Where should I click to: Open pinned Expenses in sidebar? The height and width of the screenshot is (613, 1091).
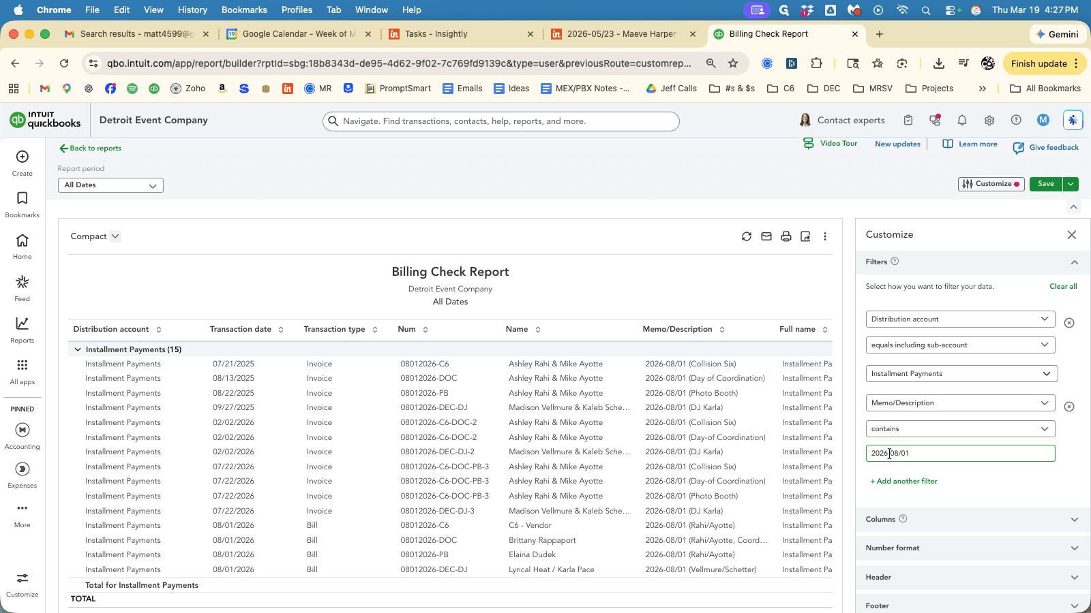[23, 475]
